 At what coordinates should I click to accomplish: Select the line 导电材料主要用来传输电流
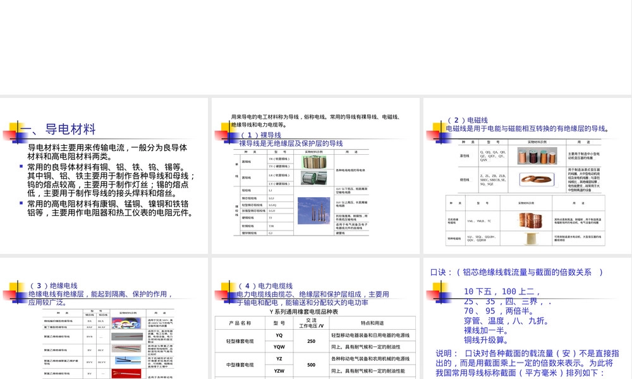[107, 152]
